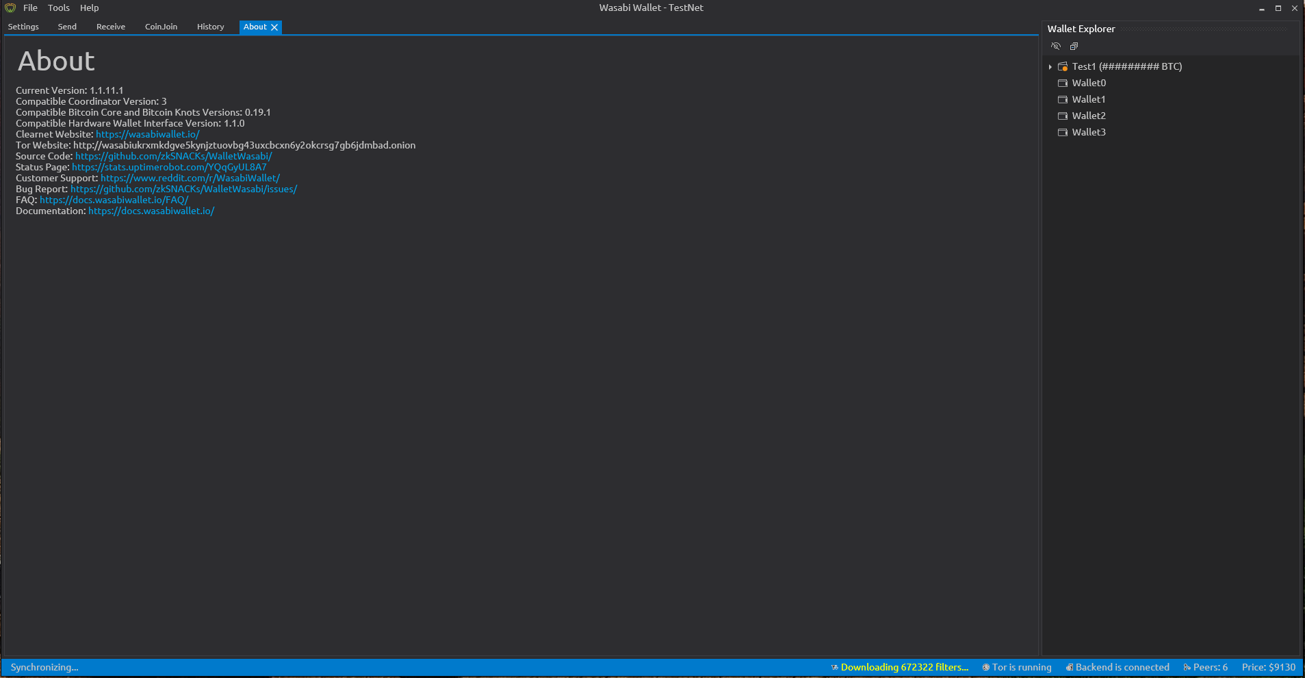This screenshot has width=1305, height=678.
Task: Select the About tab label
Action: pos(255,27)
